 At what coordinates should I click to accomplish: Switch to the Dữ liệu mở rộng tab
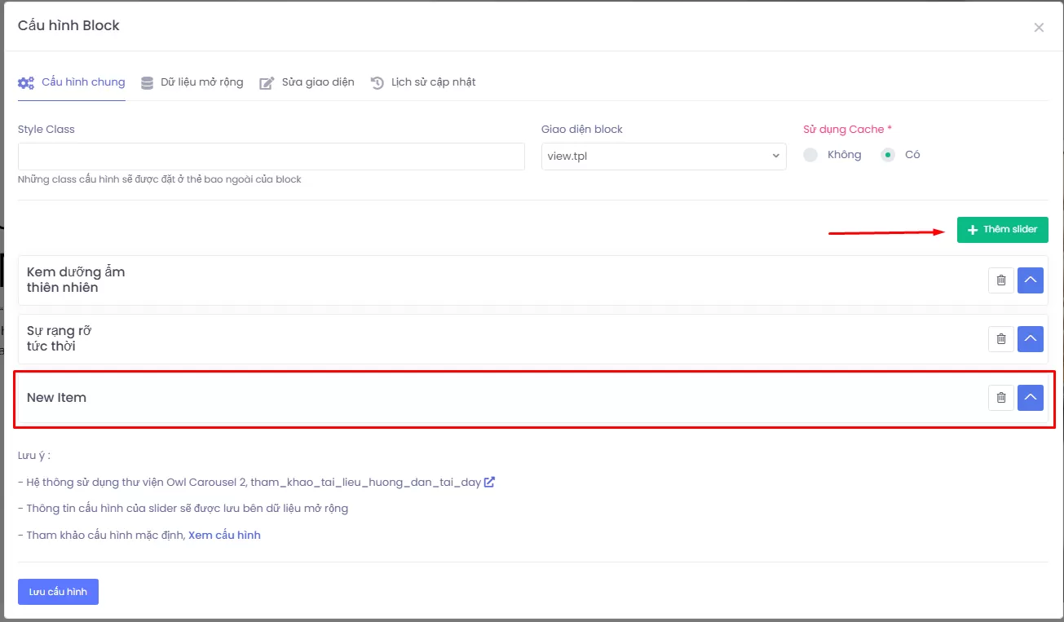tap(201, 82)
